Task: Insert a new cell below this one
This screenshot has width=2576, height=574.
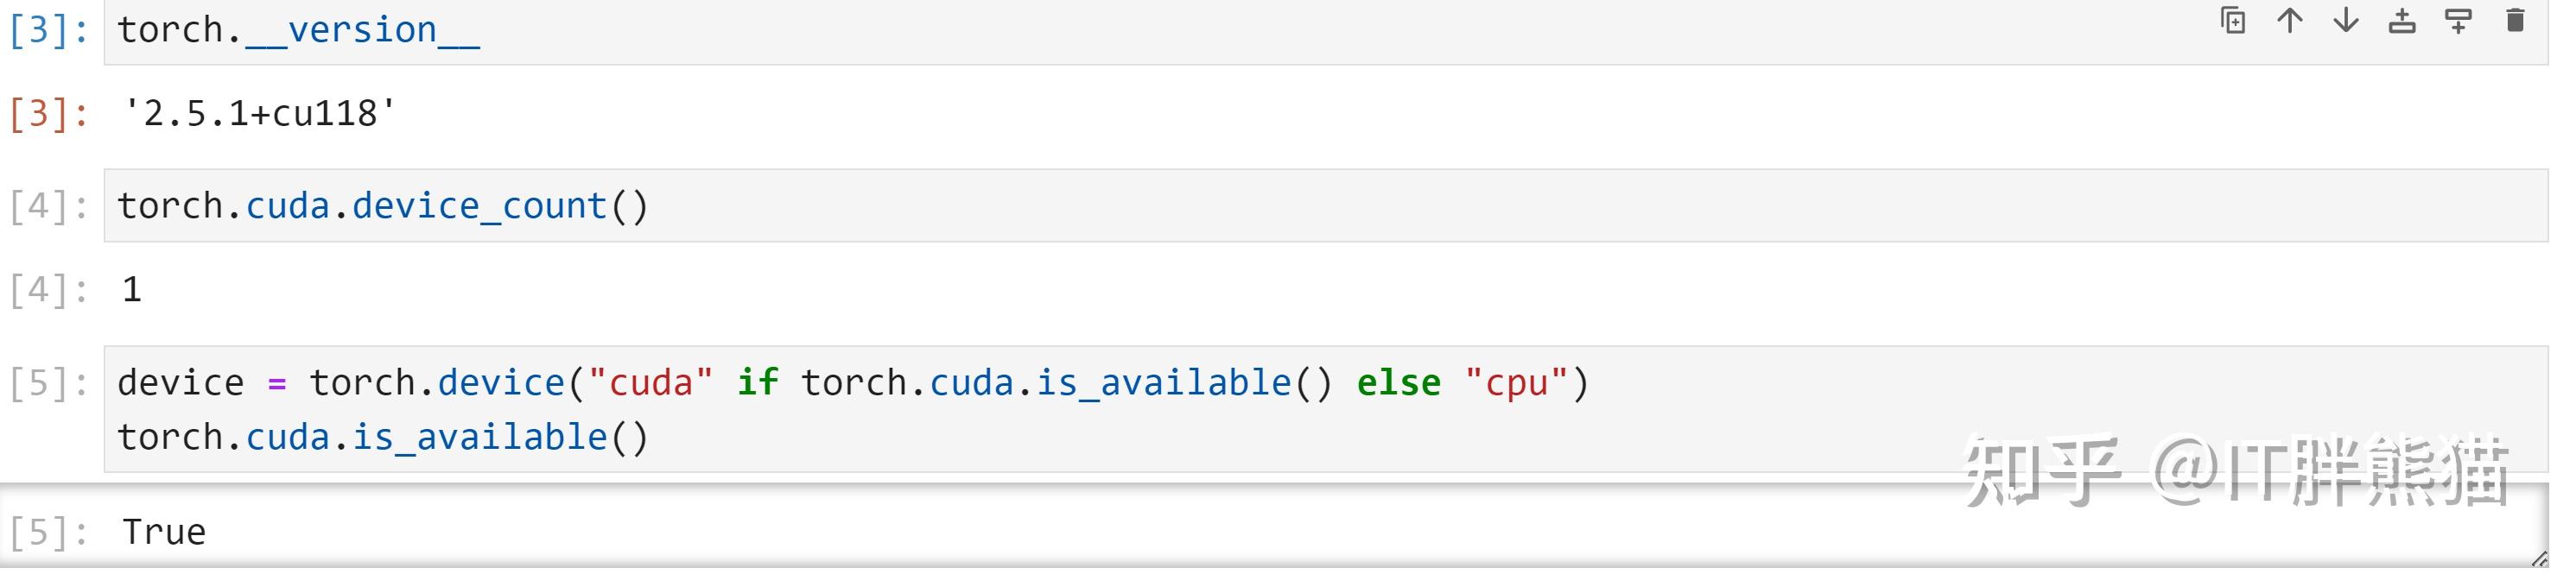Action: point(2458,21)
